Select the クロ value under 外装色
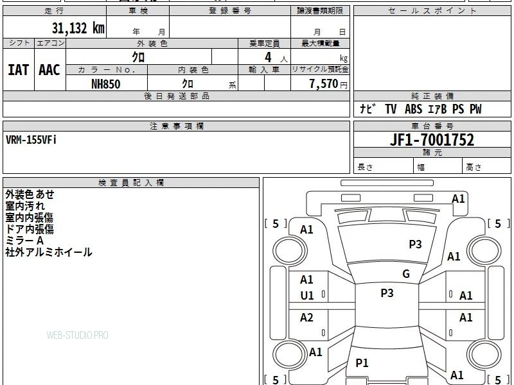The image size is (514, 385). pos(138,57)
